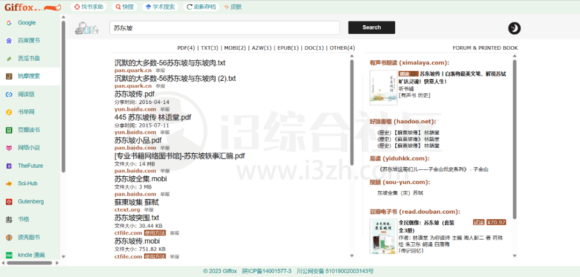Click 全民偶像：苏东坡 book cover thumbnail

(x=383, y=236)
